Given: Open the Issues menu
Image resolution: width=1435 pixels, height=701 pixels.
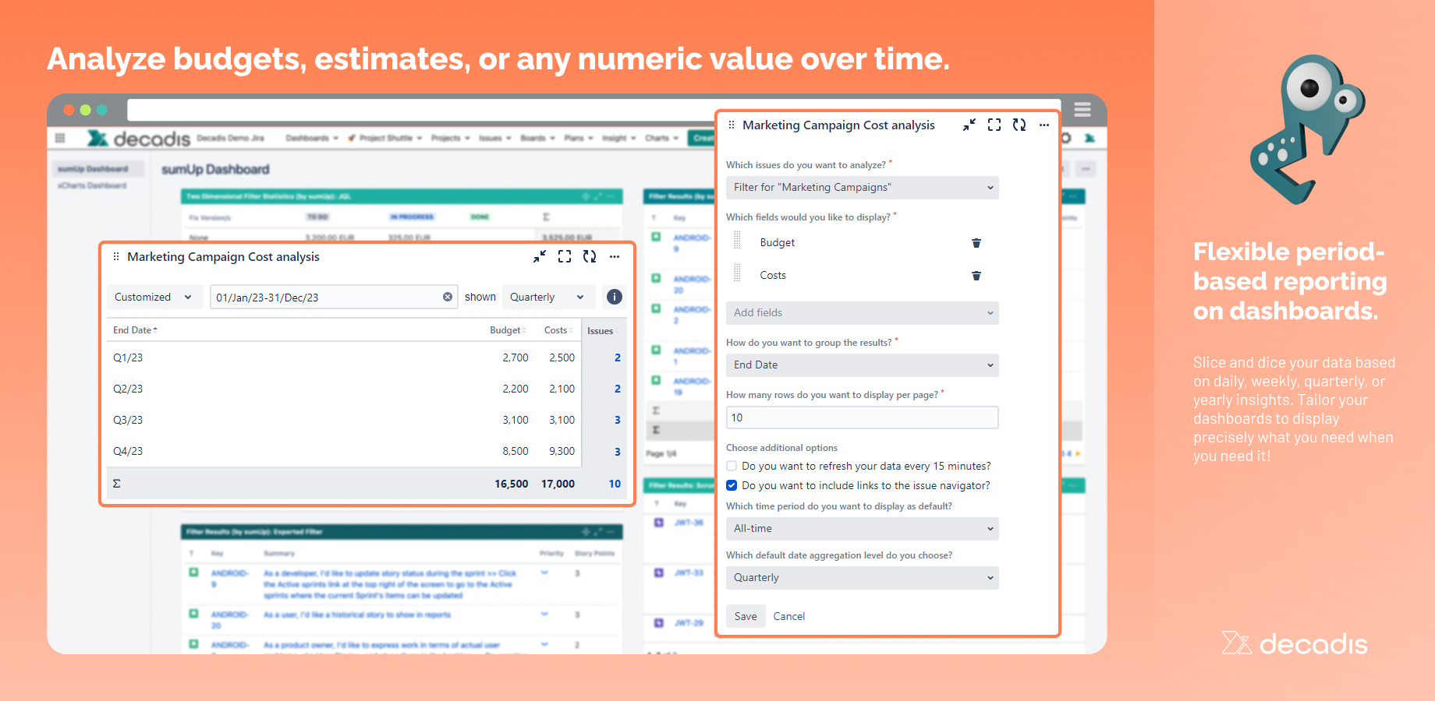Looking at the screenshot, I should click(x=494, y=138).
